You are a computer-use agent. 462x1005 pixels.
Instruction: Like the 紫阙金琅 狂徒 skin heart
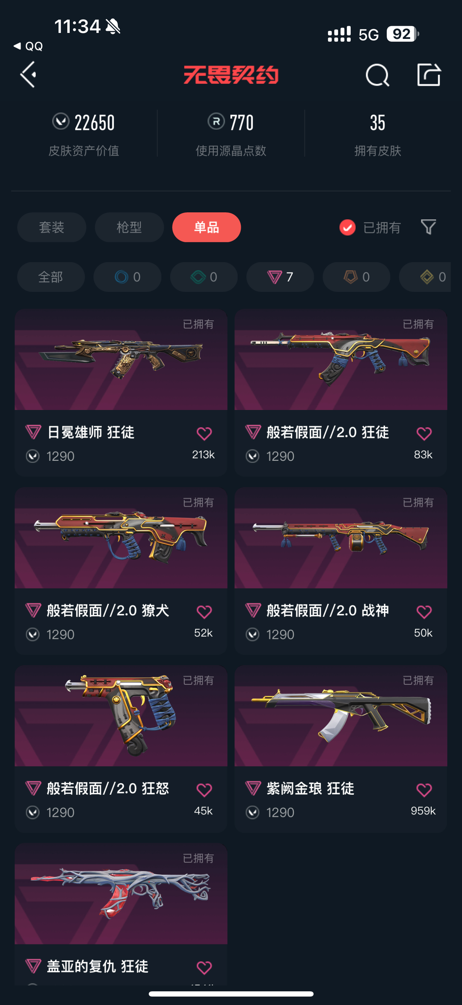(x=424, y=790)
